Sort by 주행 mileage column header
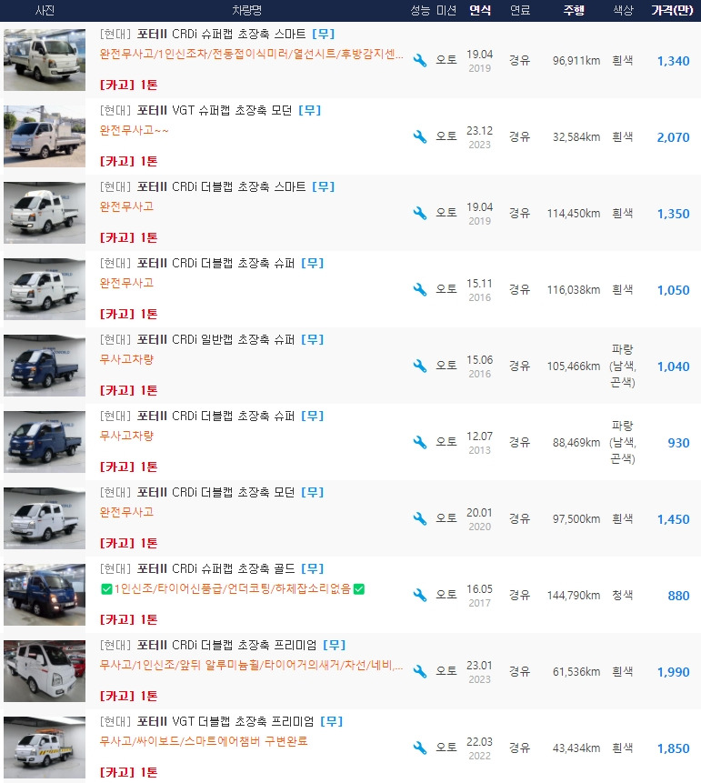The width and height of the screenshot is (701, 783). tap(574, 10)
